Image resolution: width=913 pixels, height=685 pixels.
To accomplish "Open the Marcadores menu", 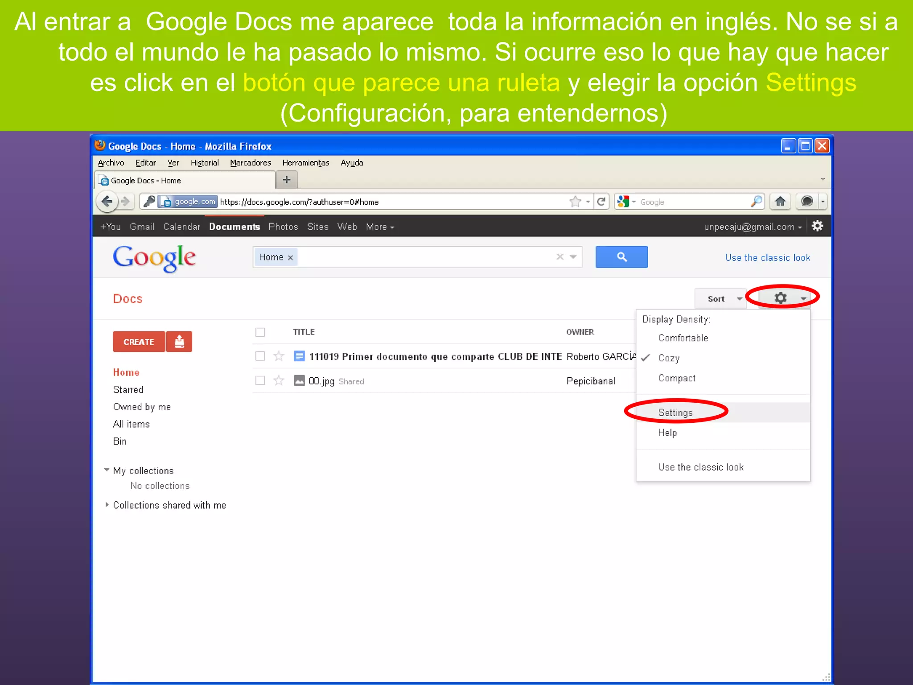I will [x=251, y=163].
